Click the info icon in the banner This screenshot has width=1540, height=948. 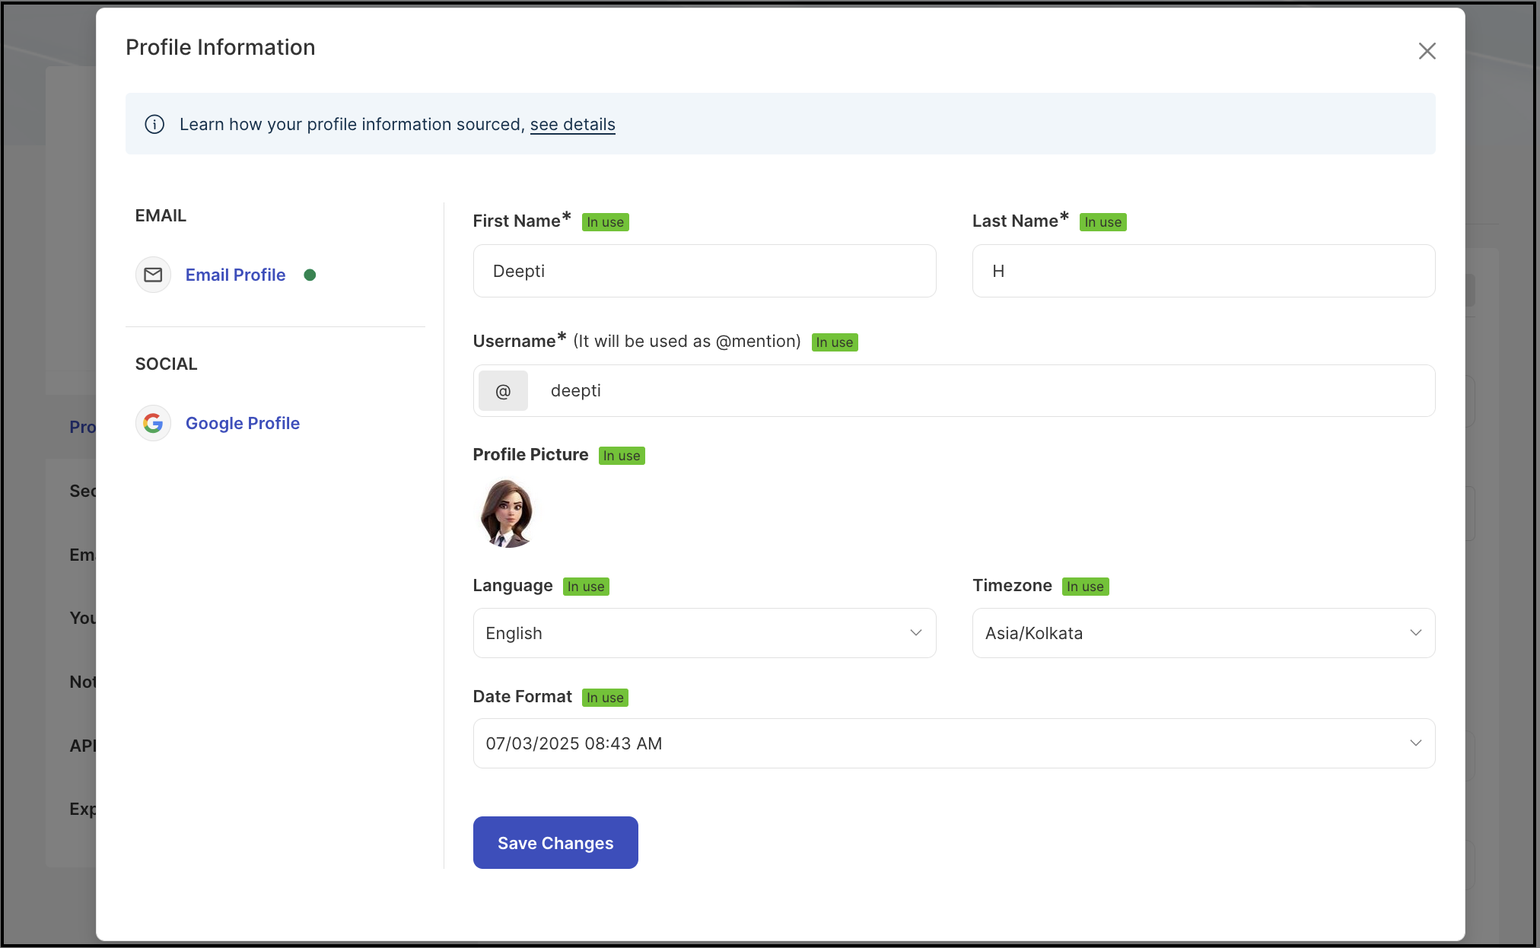(154, 124)
